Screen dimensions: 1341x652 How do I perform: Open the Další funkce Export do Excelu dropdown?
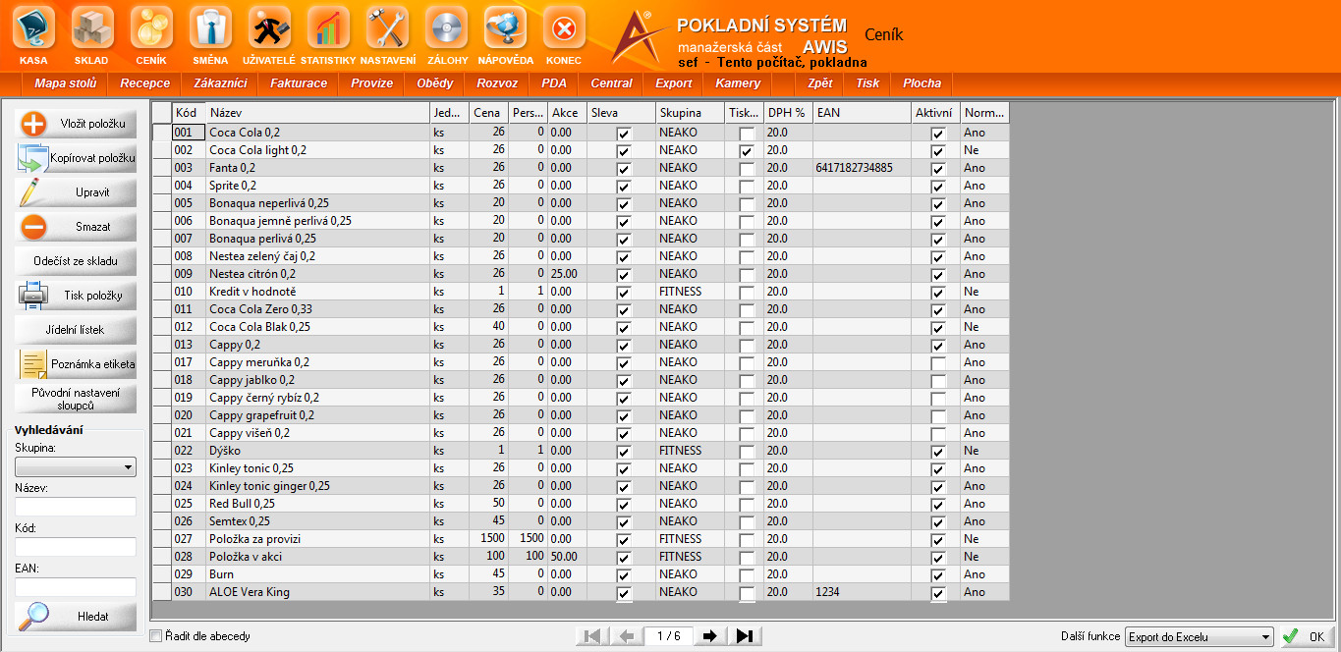pos(1200,637)
